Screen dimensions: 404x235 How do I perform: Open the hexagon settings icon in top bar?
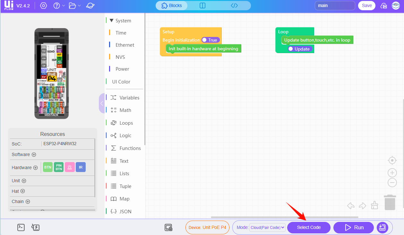point(44,6)
